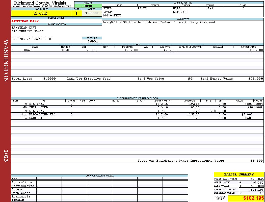The image size is (265, 202).
Task: Click the MARKET VALUE column header
Action: click(248, 47)
